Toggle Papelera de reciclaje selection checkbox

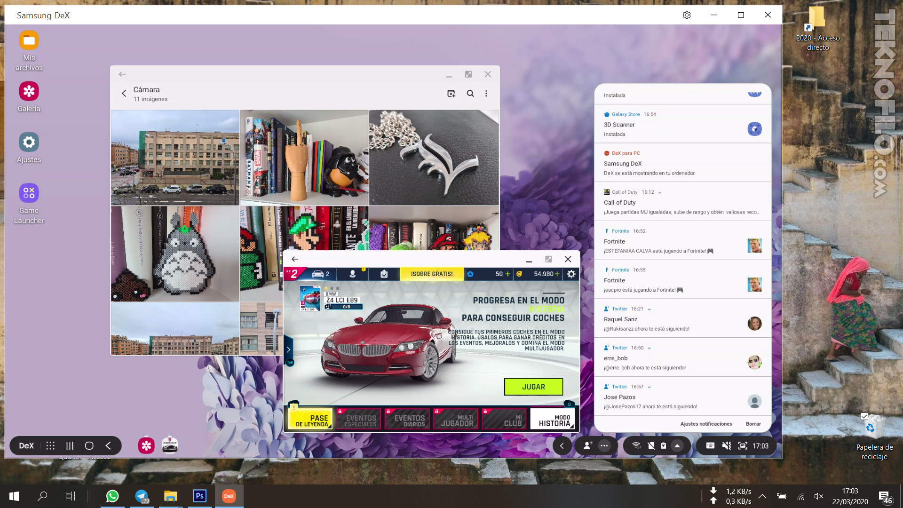coord(864,416)
